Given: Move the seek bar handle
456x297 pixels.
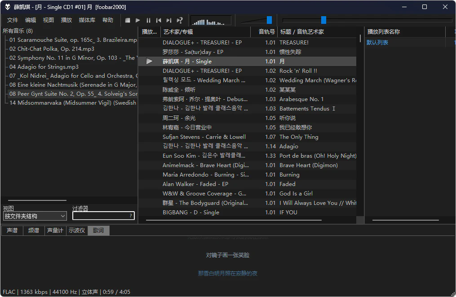Looking at the screenshot, I should (x=323, y=20).
